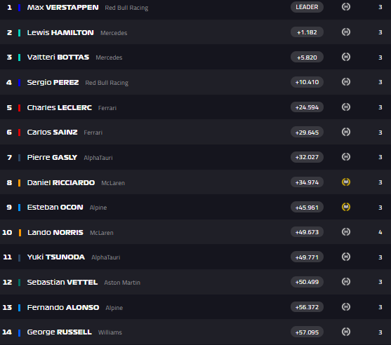391x345 pixels.
Task: Click Ocon's yellow medium tyre icon
Action: (346, 207)
